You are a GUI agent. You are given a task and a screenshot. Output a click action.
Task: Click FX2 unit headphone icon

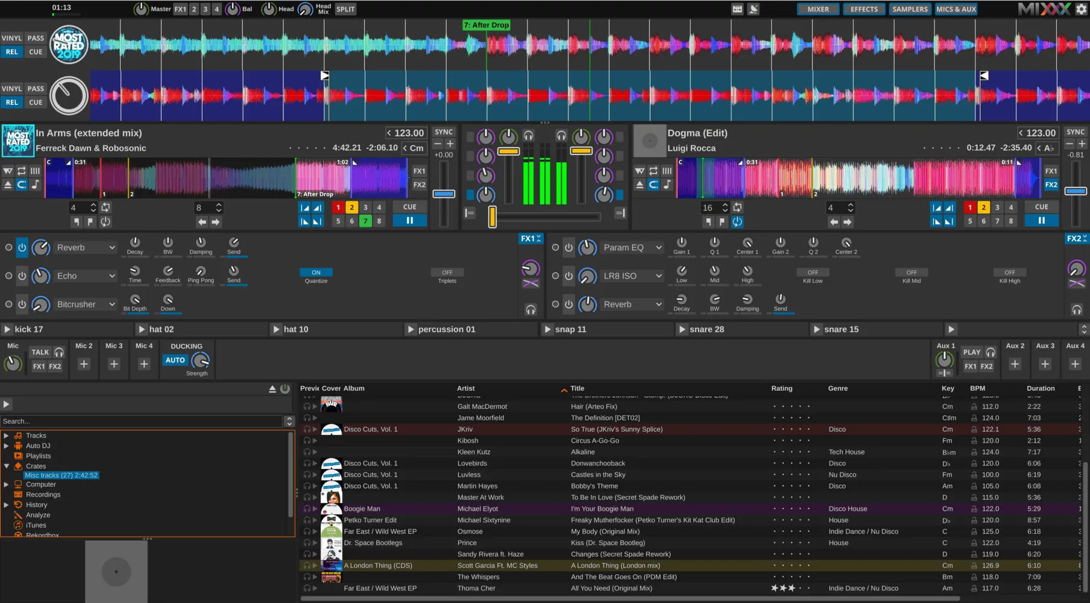[1077, 309]
